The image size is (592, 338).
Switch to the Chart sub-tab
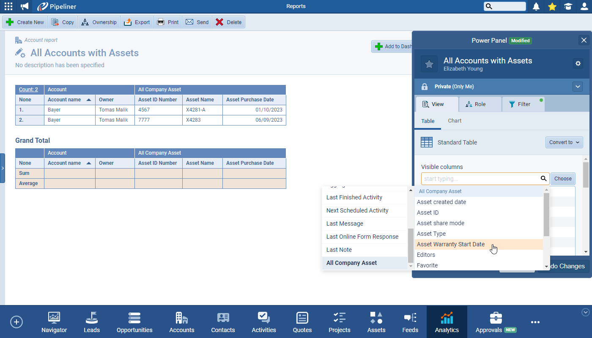click(x=455, y=121)
